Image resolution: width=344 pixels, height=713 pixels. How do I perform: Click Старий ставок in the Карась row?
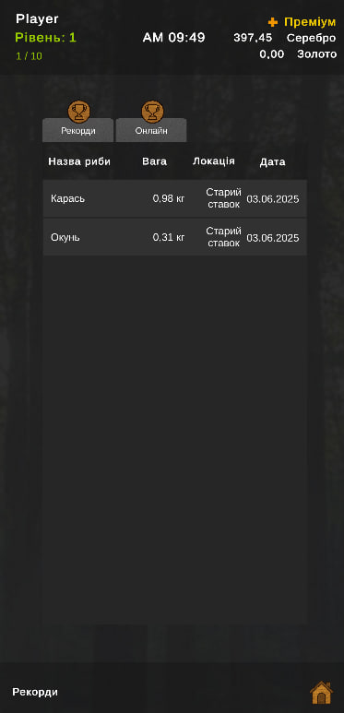pos(223,198)
